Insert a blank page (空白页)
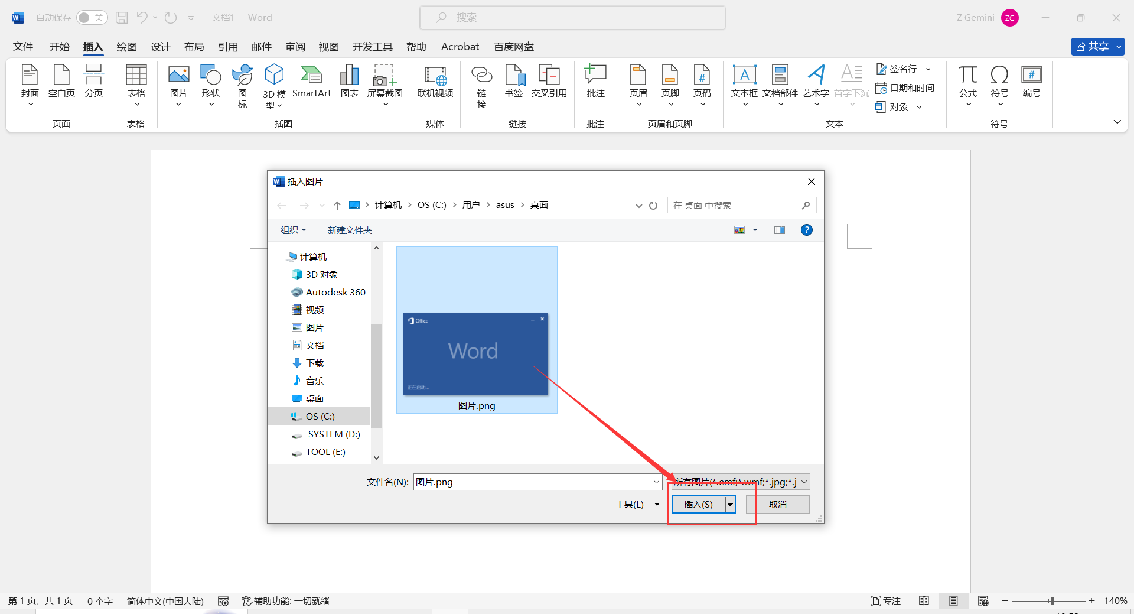The width and height of the screenshot is (1134, 614). point(61,81)
